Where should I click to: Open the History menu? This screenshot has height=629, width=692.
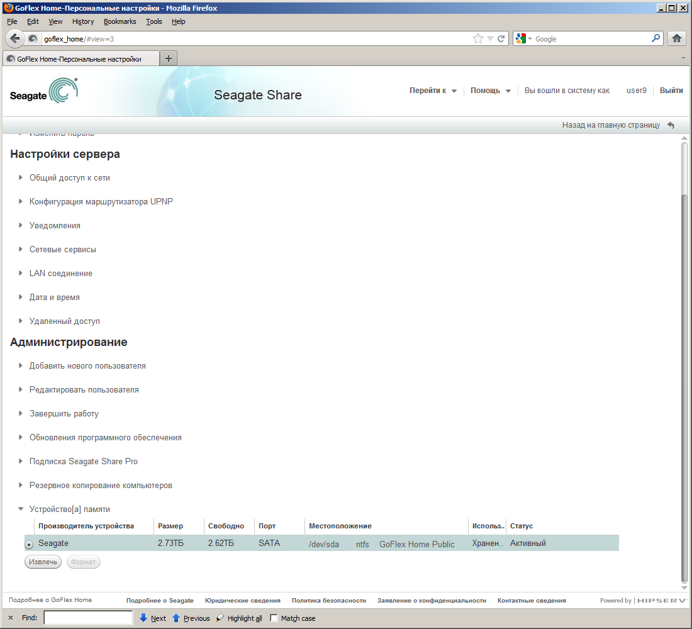point(83,21)
